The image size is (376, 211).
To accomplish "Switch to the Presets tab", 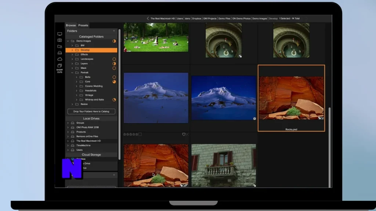I will [x=83, y=25].
